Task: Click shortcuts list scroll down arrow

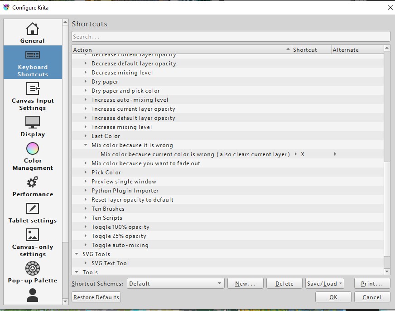Action: [x=387, y=272]
